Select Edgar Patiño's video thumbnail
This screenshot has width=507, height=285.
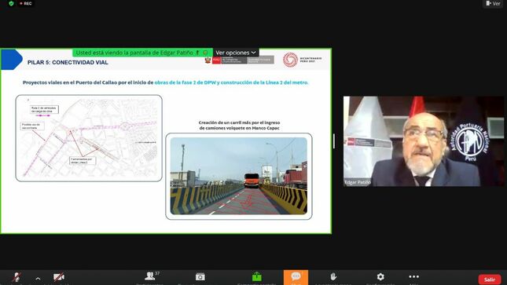424,141
